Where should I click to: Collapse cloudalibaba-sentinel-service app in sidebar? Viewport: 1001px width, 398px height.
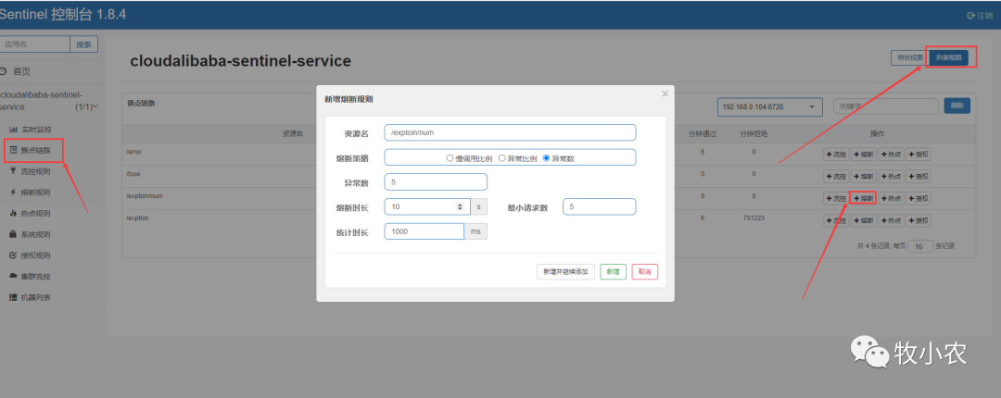pos(49,101)
